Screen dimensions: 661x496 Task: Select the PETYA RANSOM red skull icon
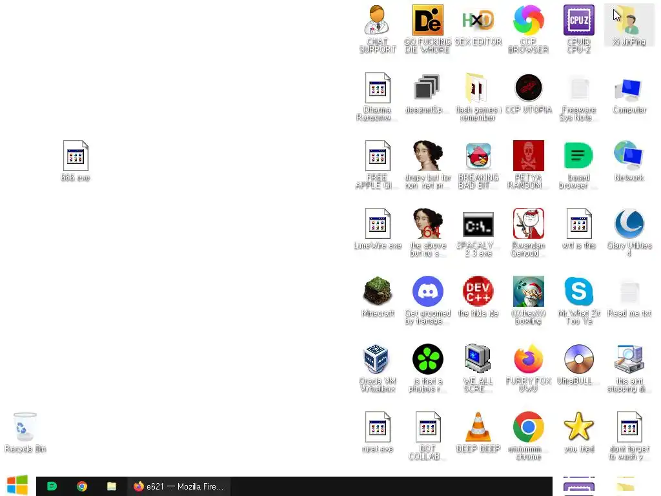coord(528,156)
